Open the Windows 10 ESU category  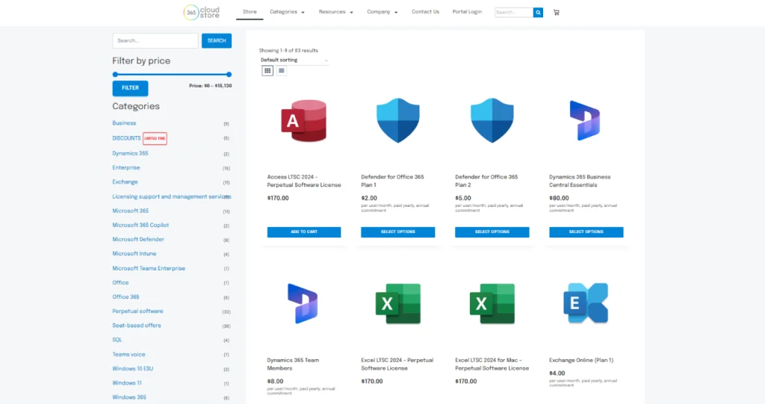pyautogui.click(x=133, y=369)
